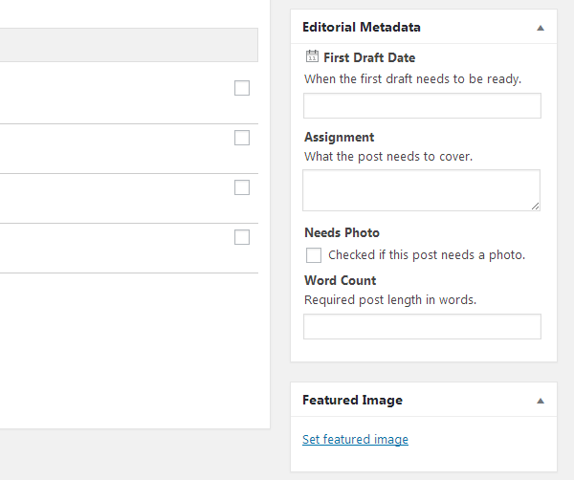574x480 pixels.
Task: Click 'Required post length in words.' description
Action: (x=390, y=300)
